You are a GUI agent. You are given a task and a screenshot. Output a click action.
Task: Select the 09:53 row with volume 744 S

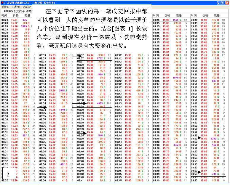pos(208,174)
